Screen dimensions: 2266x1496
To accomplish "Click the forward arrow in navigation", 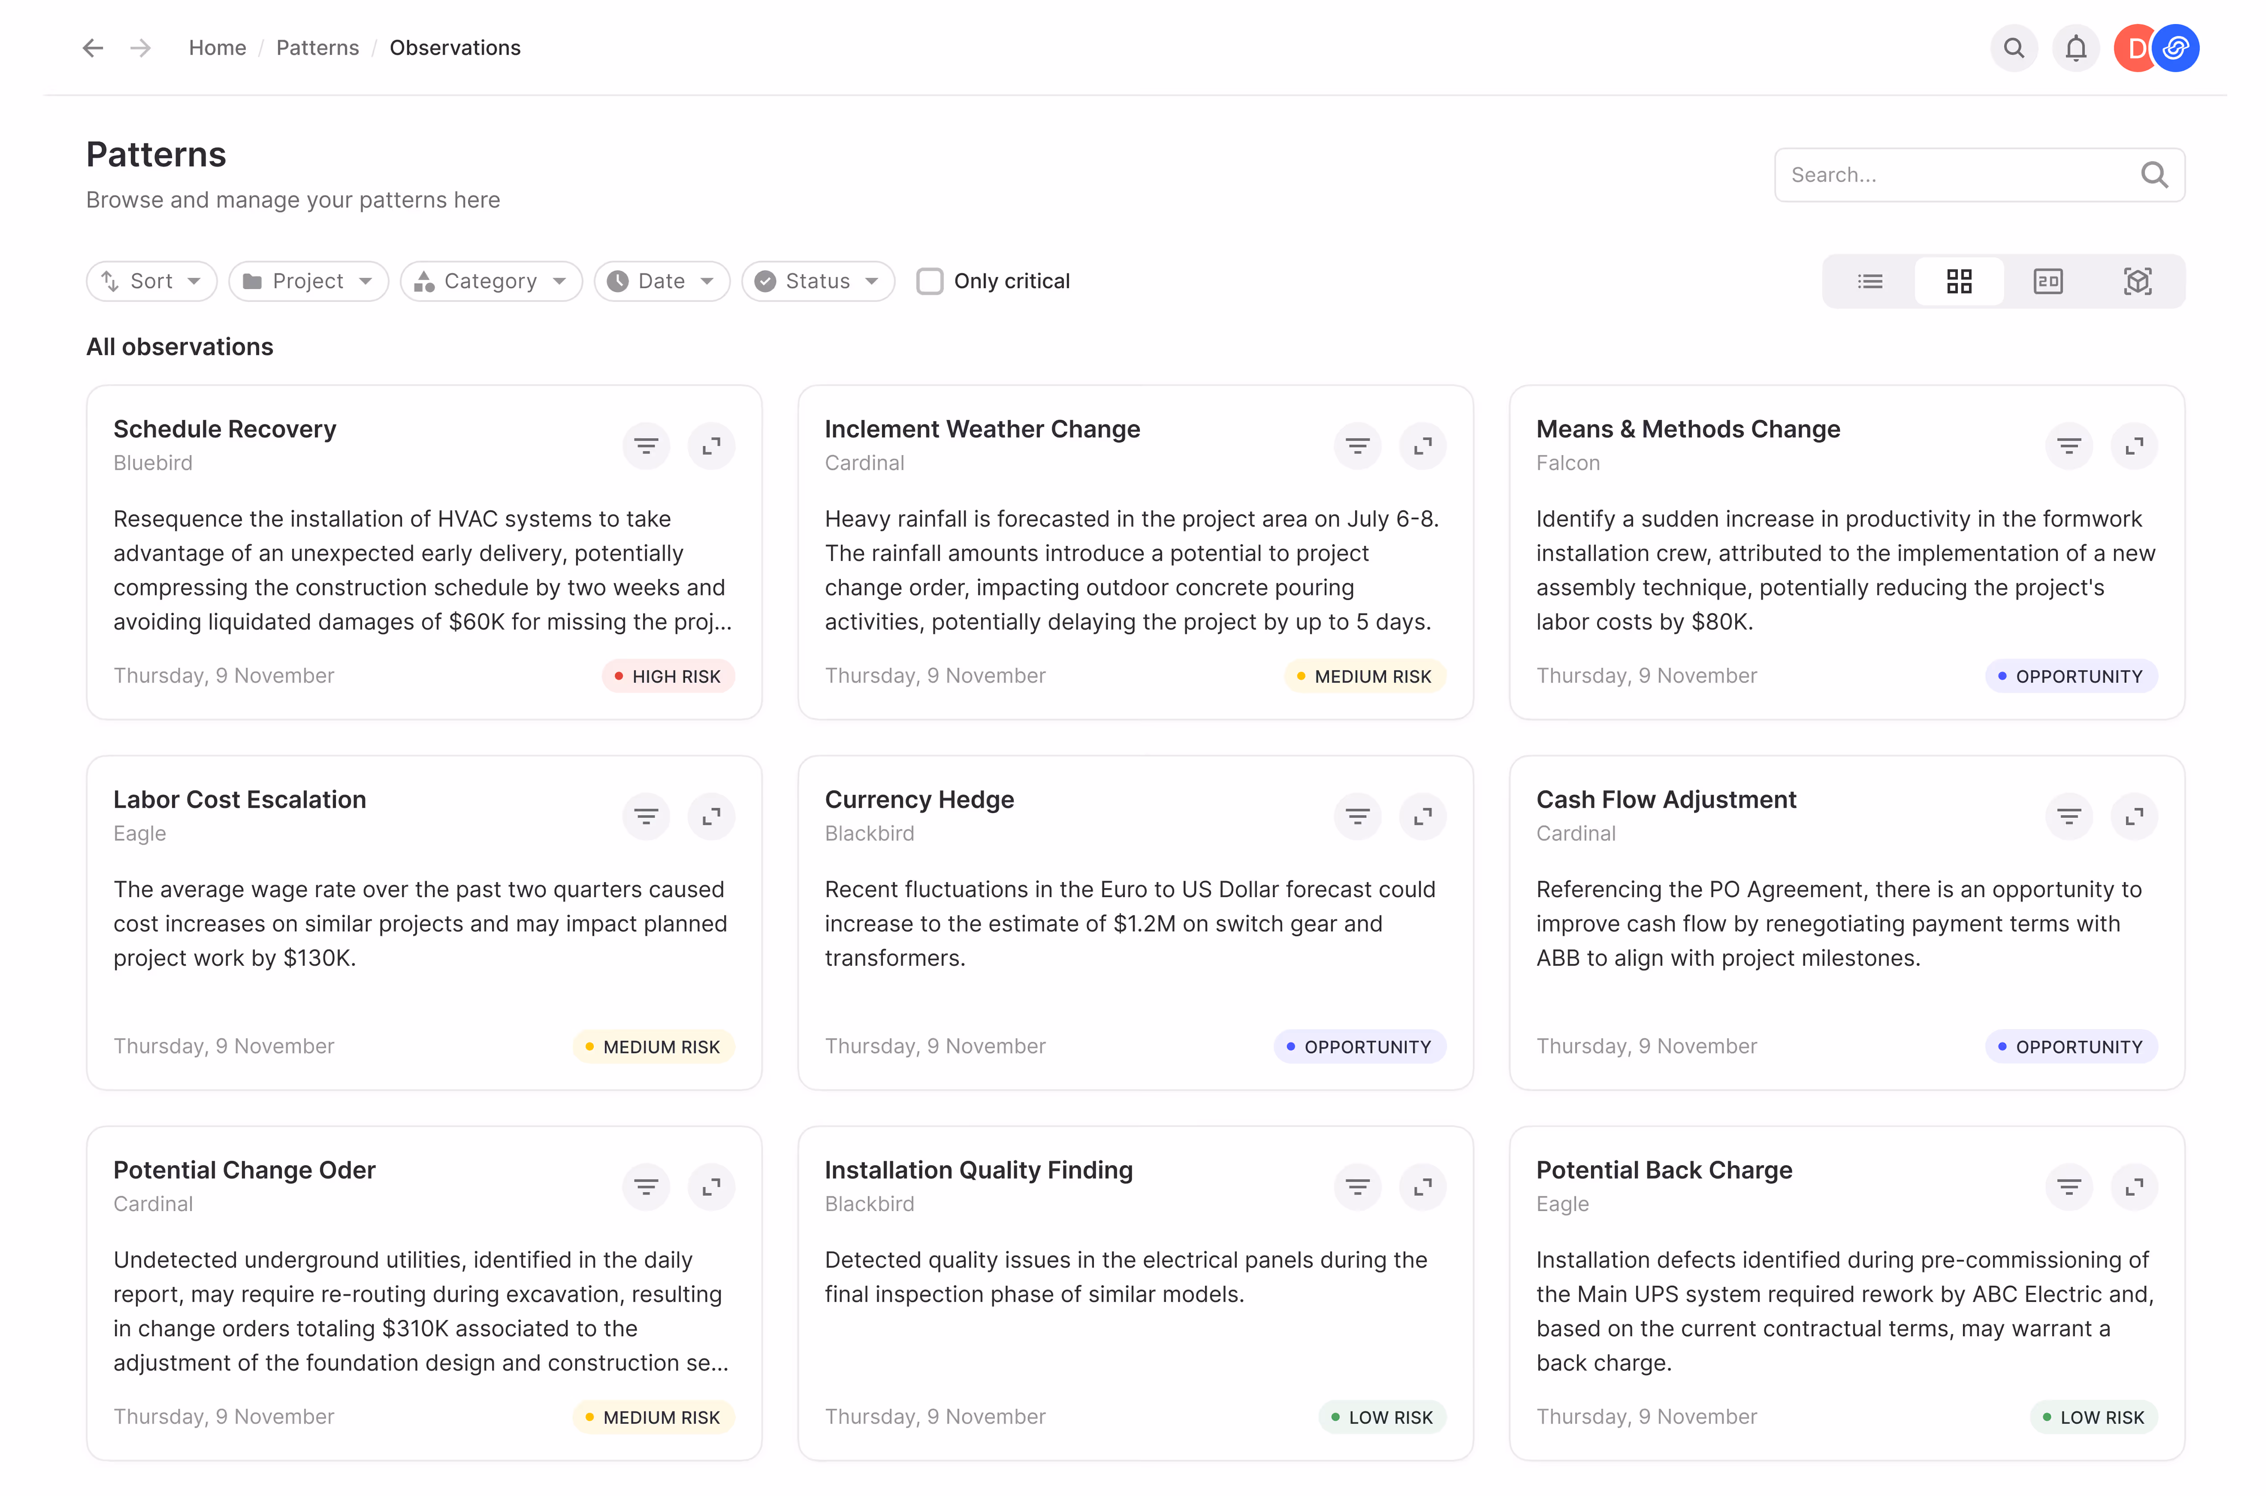I will (140, 48).
